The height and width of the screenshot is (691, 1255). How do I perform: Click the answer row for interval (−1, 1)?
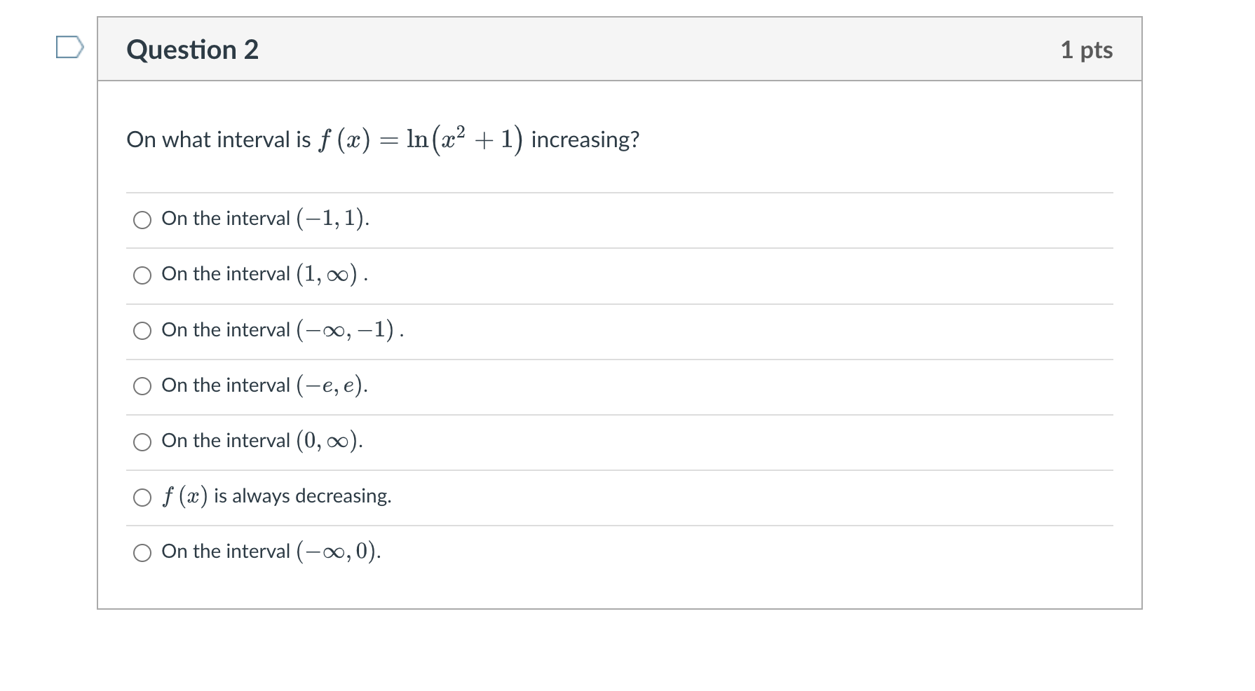pyautogui.click(x=265, y=219)
